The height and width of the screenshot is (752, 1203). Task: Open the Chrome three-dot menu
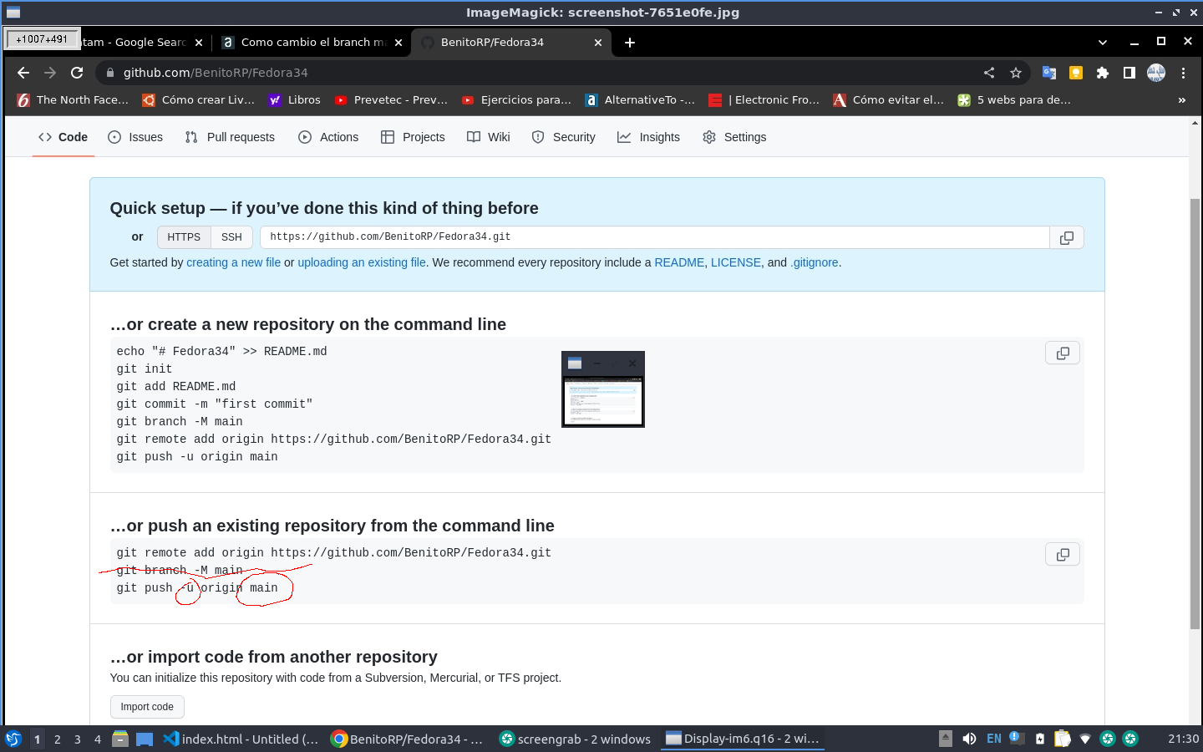click(1183, 73)
